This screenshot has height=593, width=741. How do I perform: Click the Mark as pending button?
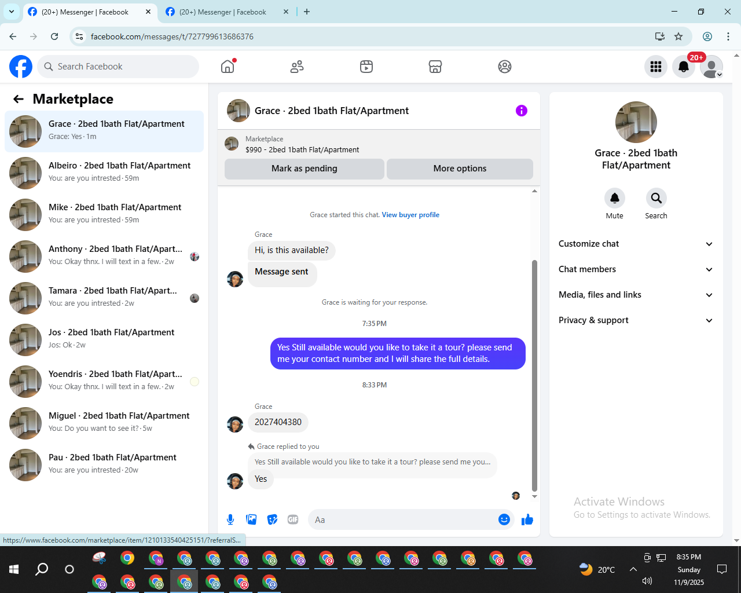[x=305, y=169]
